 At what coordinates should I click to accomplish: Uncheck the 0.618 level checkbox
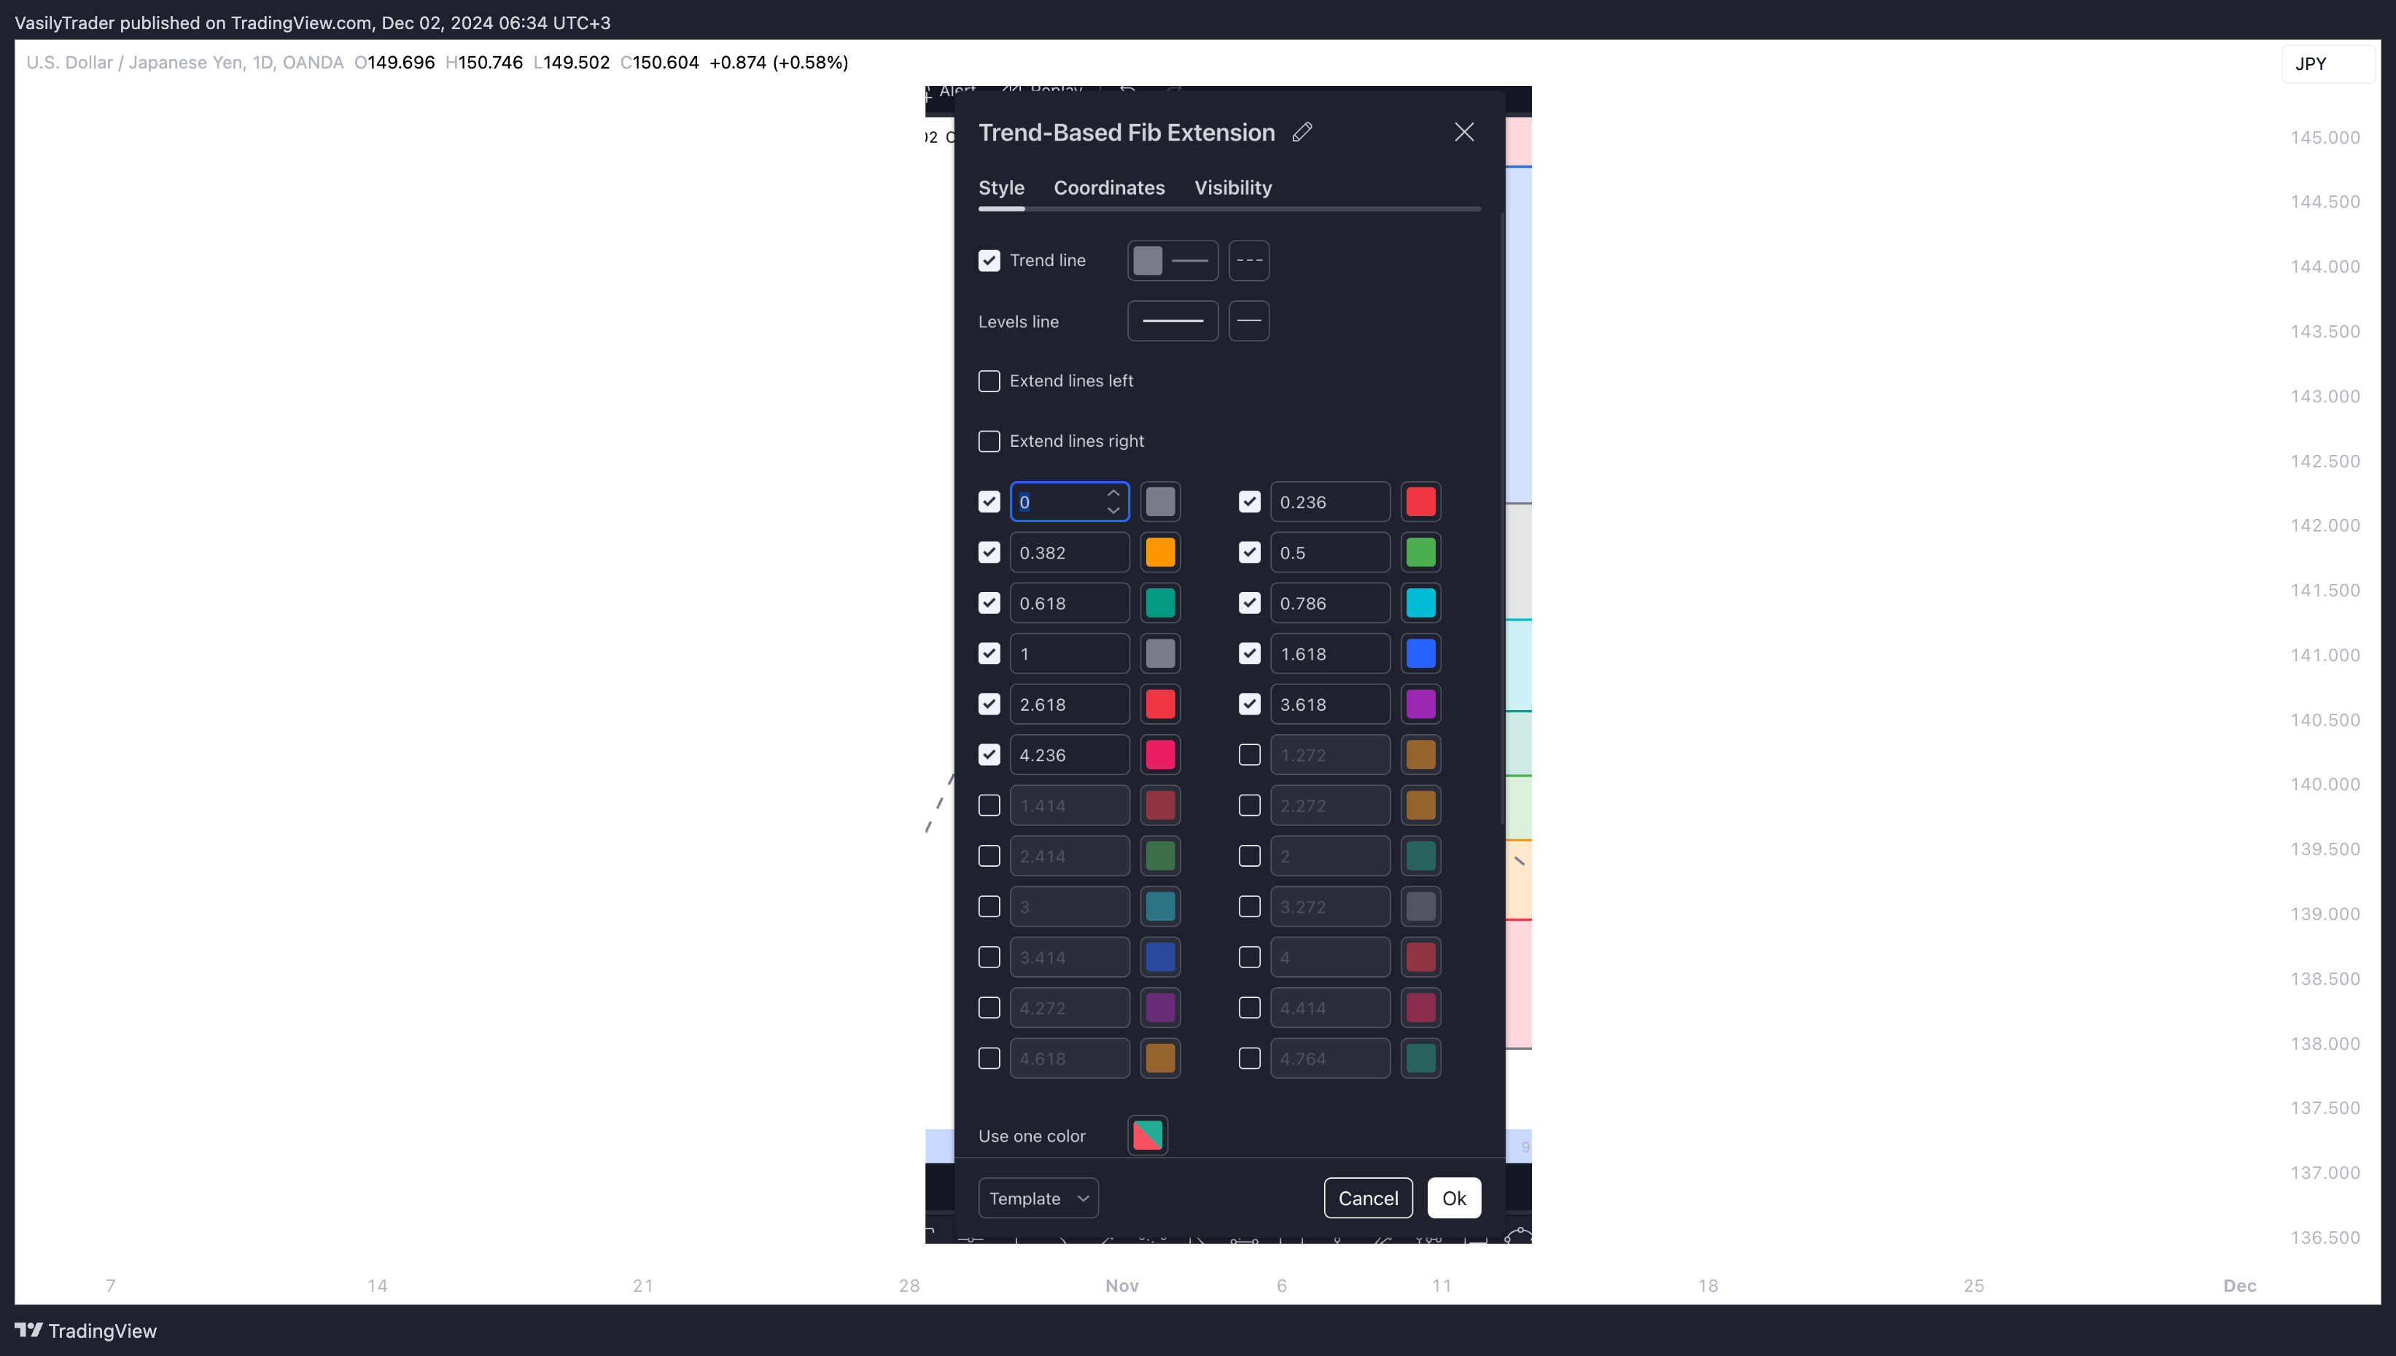(x=989, y=604)
